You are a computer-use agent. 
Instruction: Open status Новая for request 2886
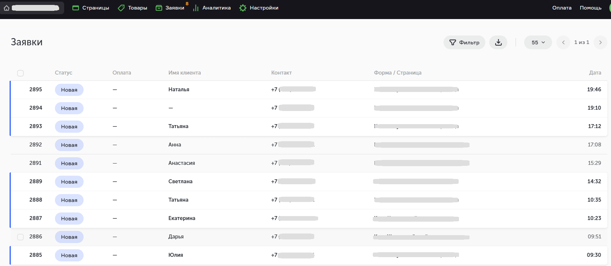pos(69,237)
